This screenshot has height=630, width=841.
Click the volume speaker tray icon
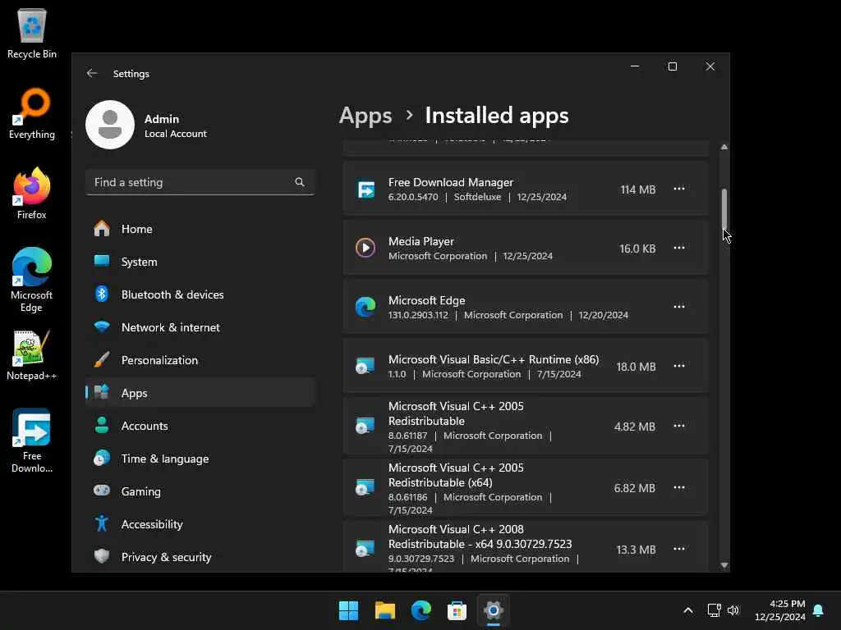(733, 610)
